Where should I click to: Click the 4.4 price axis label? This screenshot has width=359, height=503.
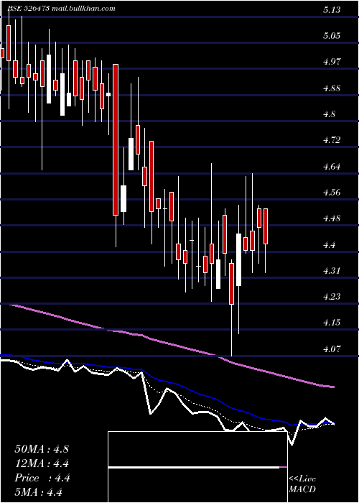coord(329,245)
